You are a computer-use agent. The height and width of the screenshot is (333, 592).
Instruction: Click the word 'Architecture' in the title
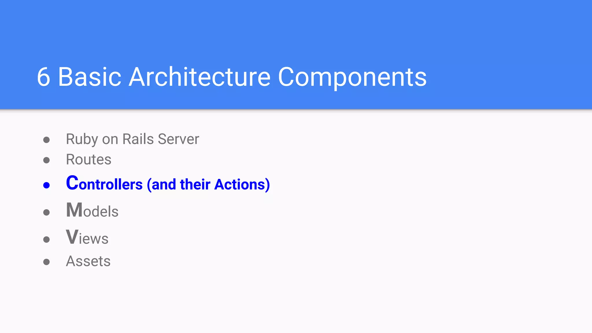coord(200,77)
